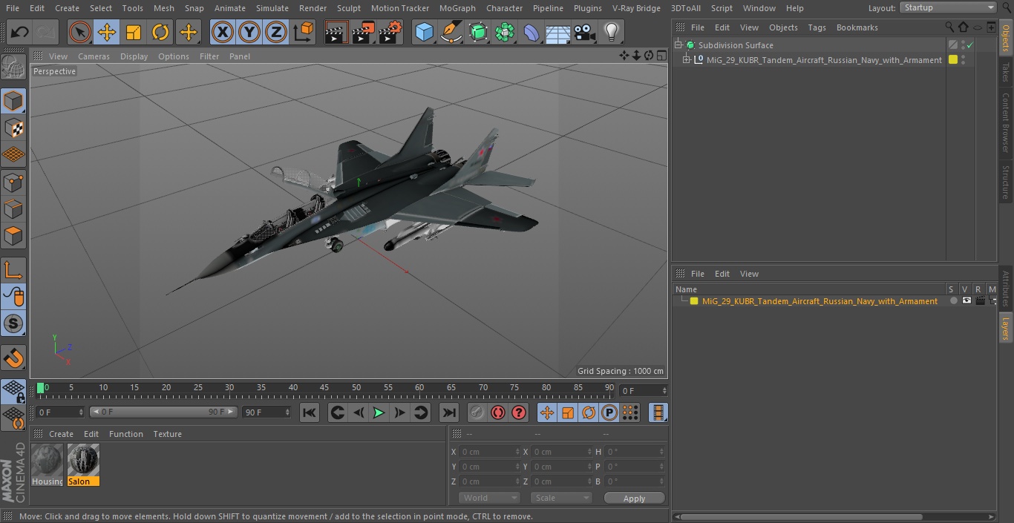Activate the Rotate tool
The width and height of the screenshot is (1014, 523).
pyautogui.click(x=160, y=33)
